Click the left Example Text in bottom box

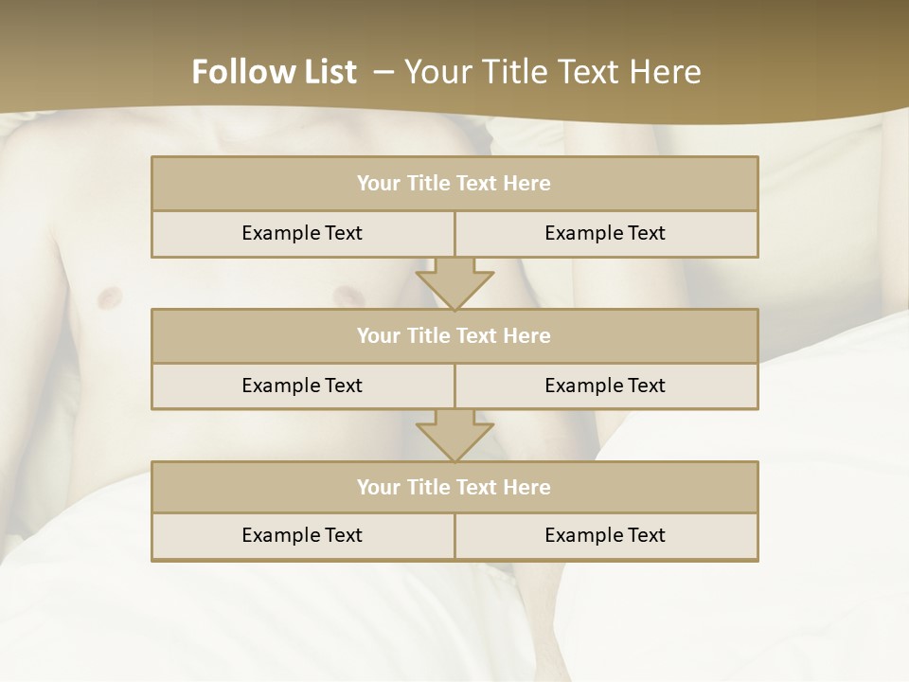pyautogui.click(x=302, y=535)
